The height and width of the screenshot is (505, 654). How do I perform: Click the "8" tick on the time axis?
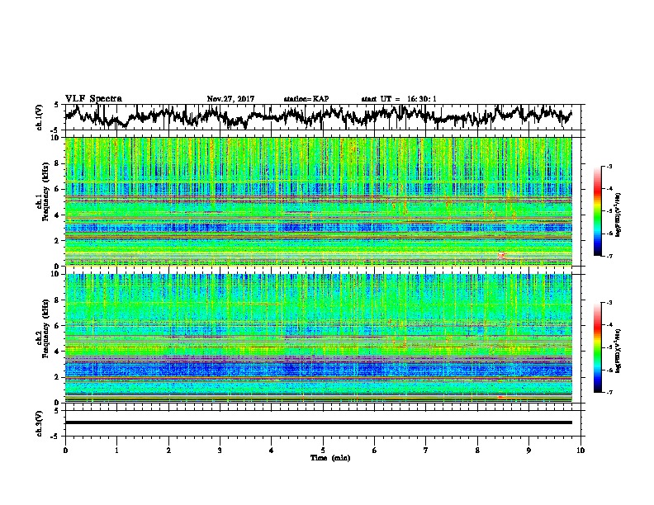(477, 450)
